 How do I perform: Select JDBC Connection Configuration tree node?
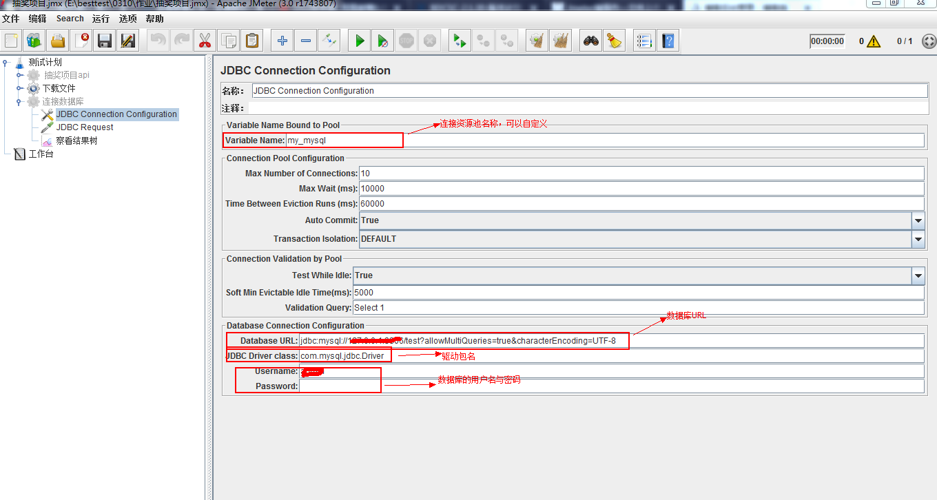[x=116, y=114]
